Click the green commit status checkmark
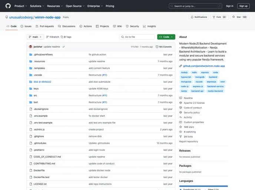Screen dimensions: 255x190 point(64,47)
